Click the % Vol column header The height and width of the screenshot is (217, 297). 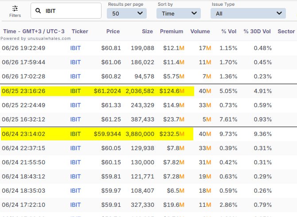[x=229, y=31]
